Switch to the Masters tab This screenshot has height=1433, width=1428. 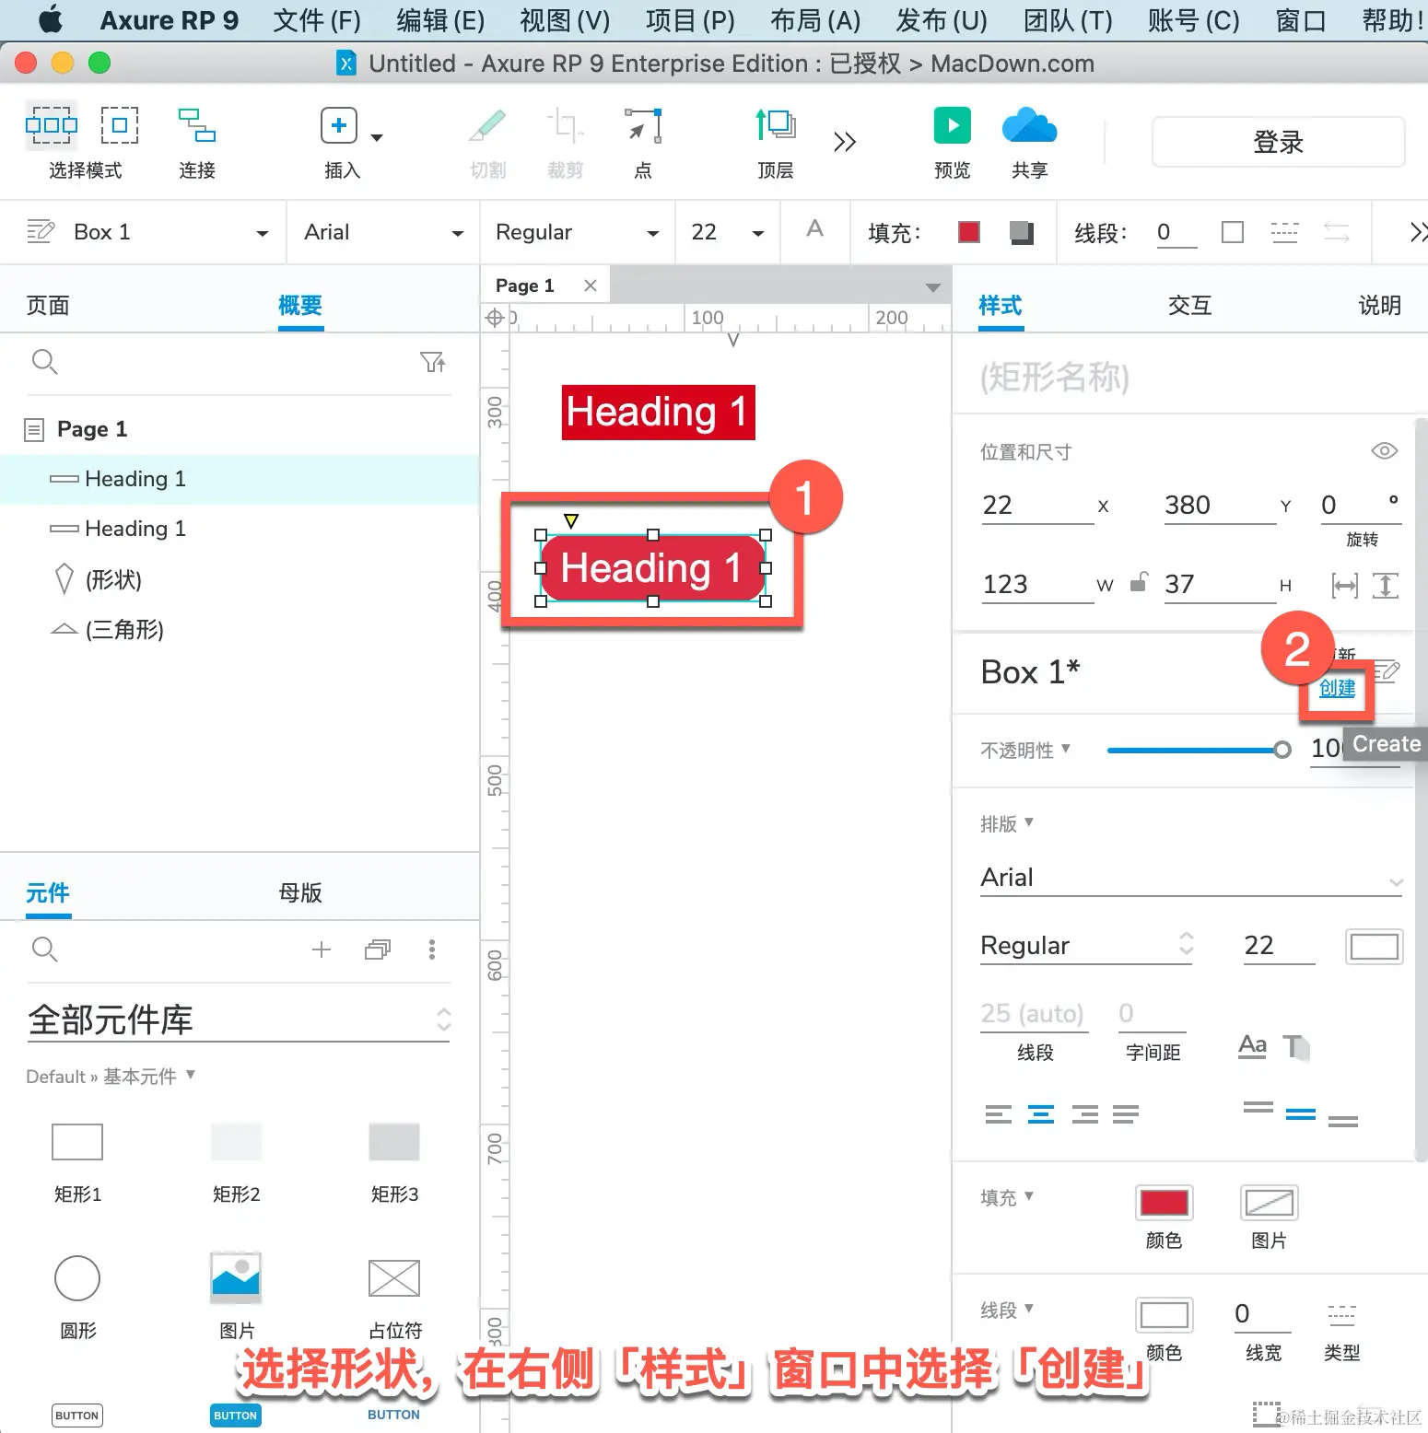pos(300,892)
